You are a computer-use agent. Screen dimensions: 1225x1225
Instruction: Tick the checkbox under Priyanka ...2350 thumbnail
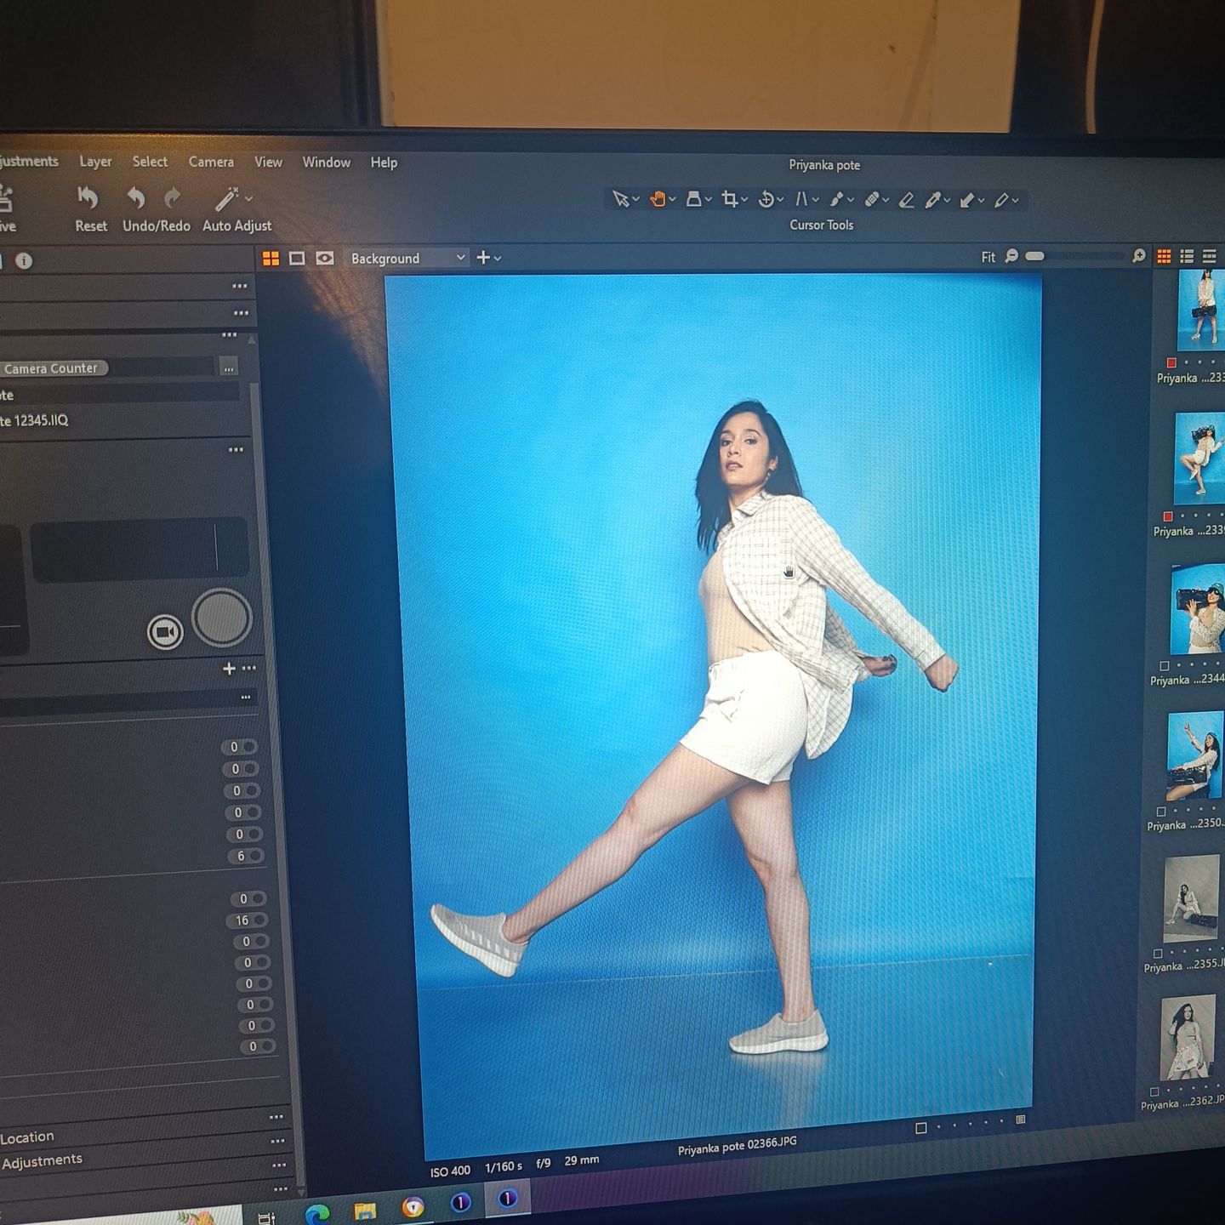coord(1161,812)
